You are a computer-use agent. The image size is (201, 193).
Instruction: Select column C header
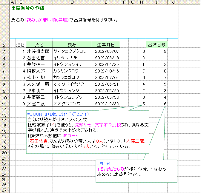click(x=39, y=2)
